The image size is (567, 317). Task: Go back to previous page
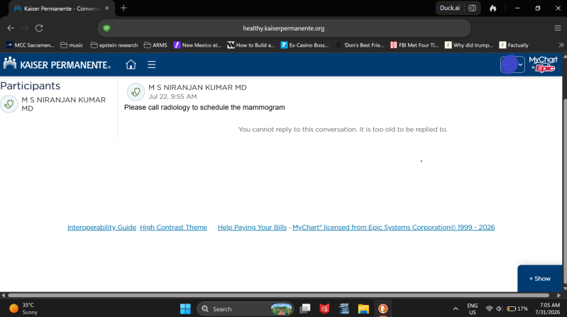11,28
